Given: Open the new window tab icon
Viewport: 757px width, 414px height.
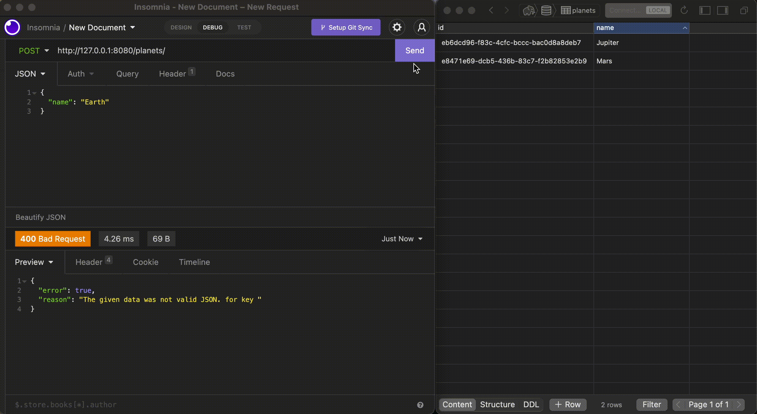Looking at the screenshot, I should pos(744,10).
